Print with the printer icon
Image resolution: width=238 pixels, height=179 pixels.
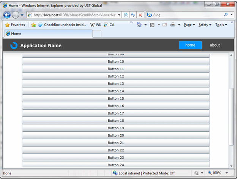(173, 25)
